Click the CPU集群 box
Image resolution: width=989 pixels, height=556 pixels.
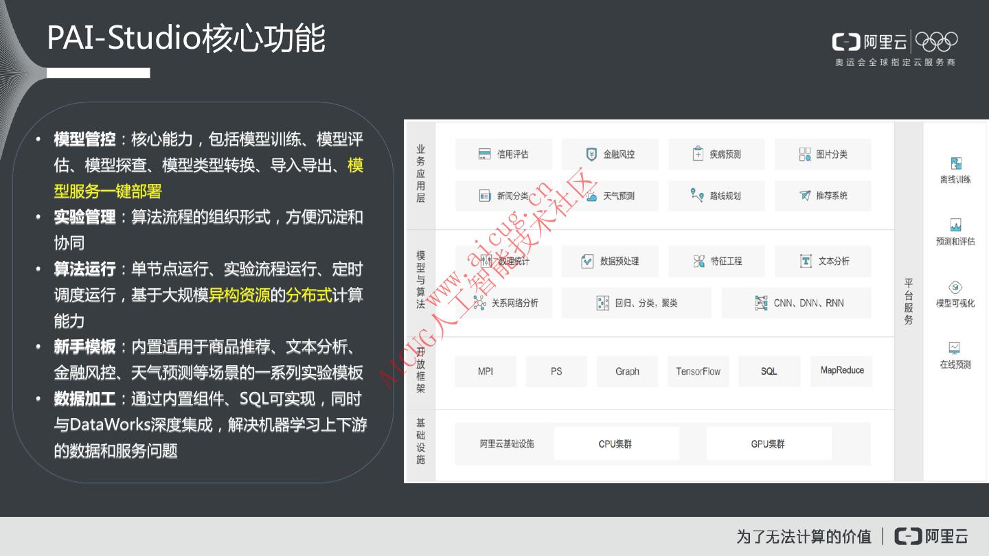pyautogui.click(x=616, y=444)
